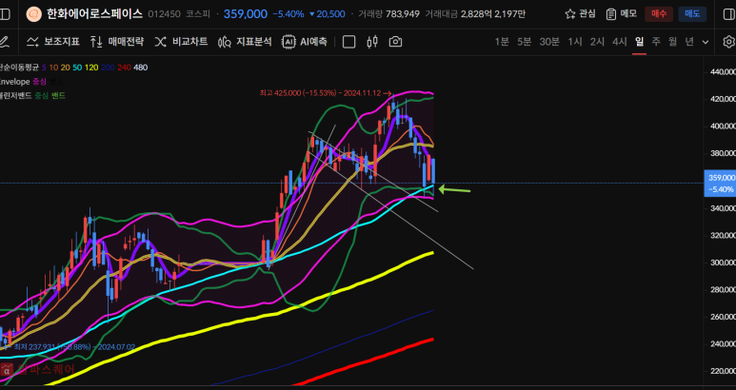736x390 pixels.
Task: Toggle the 20-day moving average line
Action: 66,68
